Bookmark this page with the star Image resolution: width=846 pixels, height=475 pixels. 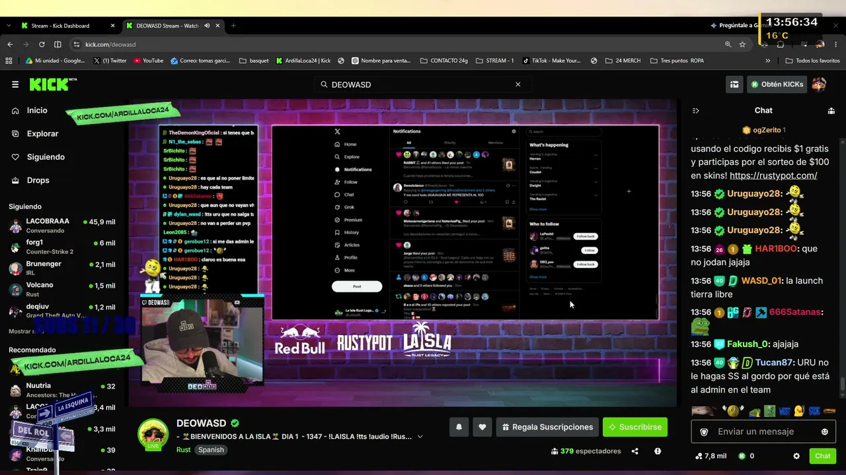tap(742, 44)
